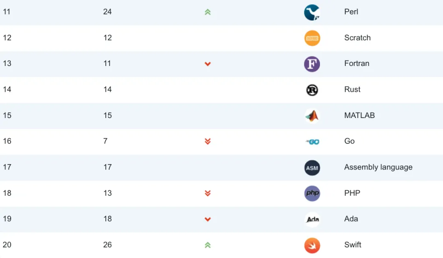Click the MATLAB language name
This screenshot has width=443, height=258.
coord(359,115)
